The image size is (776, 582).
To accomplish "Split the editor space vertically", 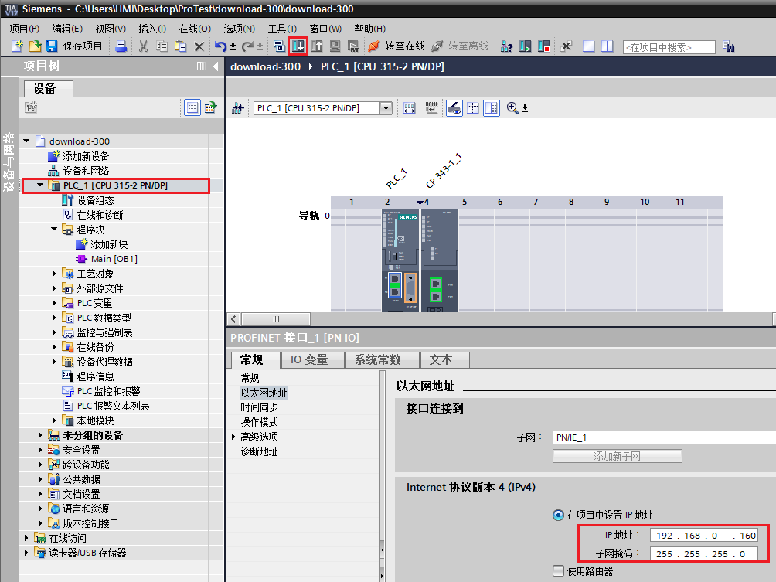I will pyautogui.click(x=608, y=46).
